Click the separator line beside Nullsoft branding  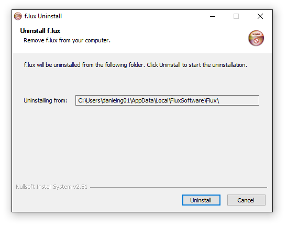(179, 187)
